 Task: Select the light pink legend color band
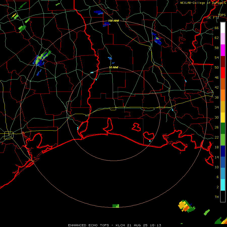tap(223, 39)
